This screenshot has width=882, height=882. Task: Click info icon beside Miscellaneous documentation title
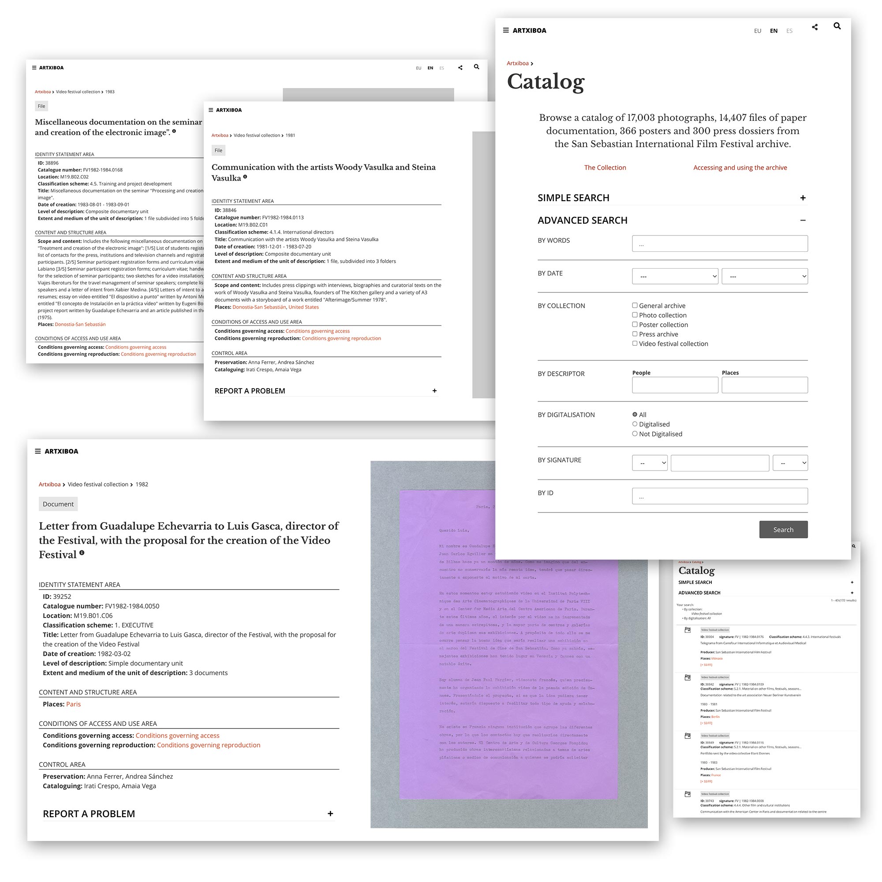pos(174,131)
